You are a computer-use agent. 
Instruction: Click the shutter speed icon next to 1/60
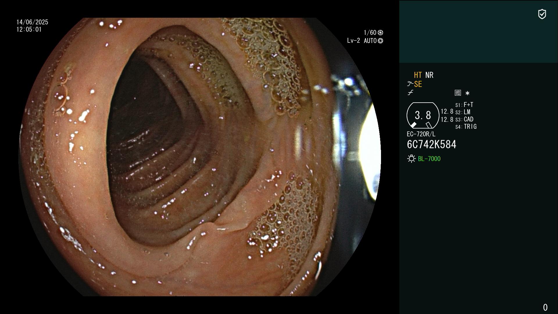[x=380, y=33]
